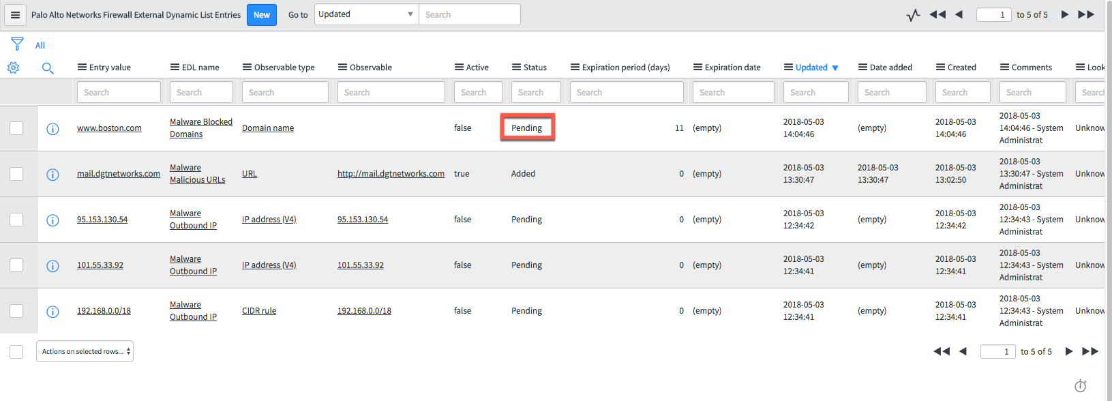The height and width of the screenshot is (401, 1112).
Task: Click the bottom page number field
Action: [997, 351]
